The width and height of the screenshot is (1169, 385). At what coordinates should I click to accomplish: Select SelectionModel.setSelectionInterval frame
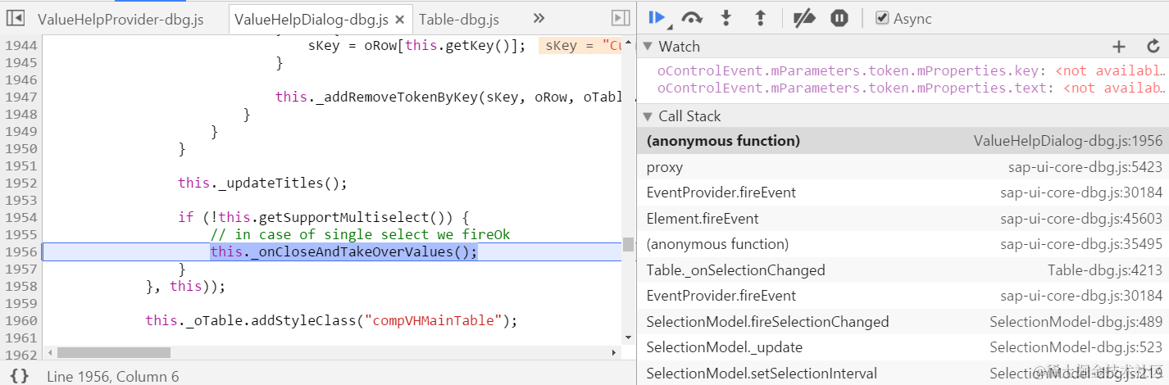coord(903,374)
